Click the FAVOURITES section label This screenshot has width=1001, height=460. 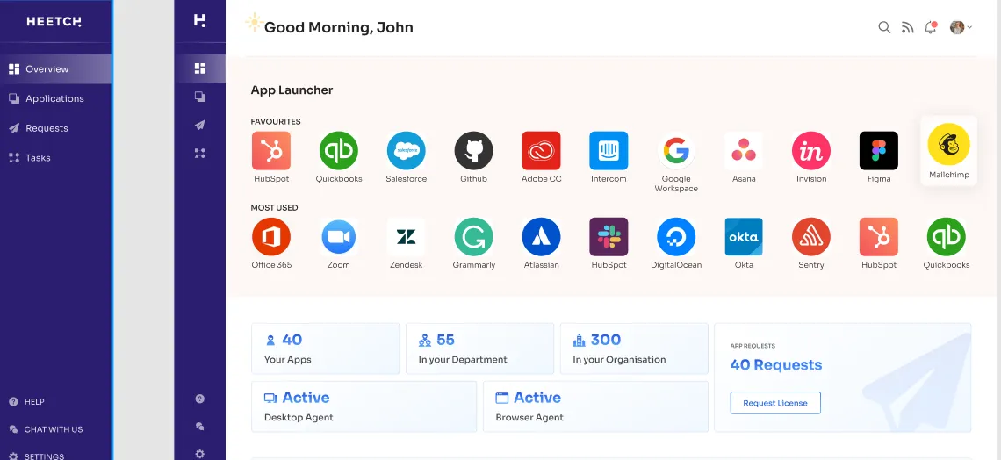276,121
